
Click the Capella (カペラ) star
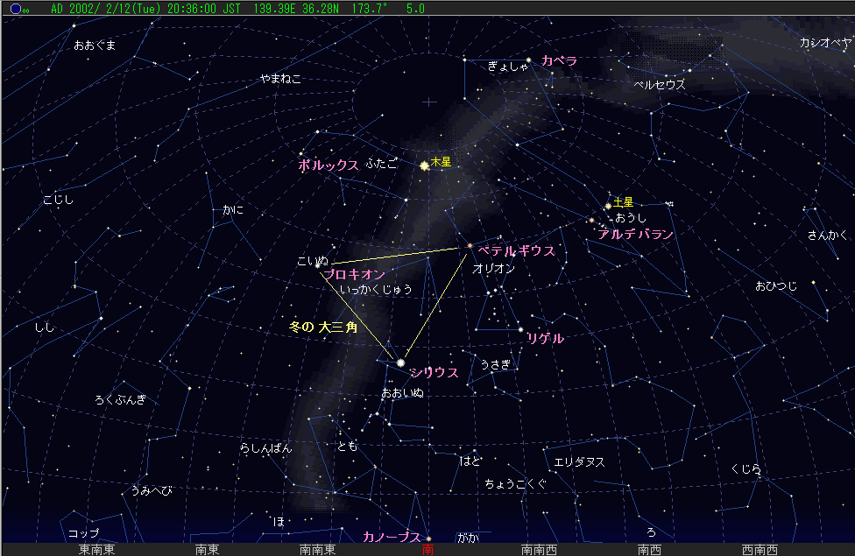click(529, 60)
